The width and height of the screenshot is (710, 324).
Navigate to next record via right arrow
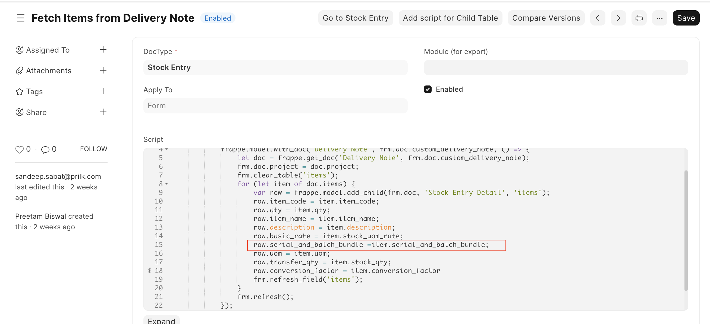[x=618, y=18]
